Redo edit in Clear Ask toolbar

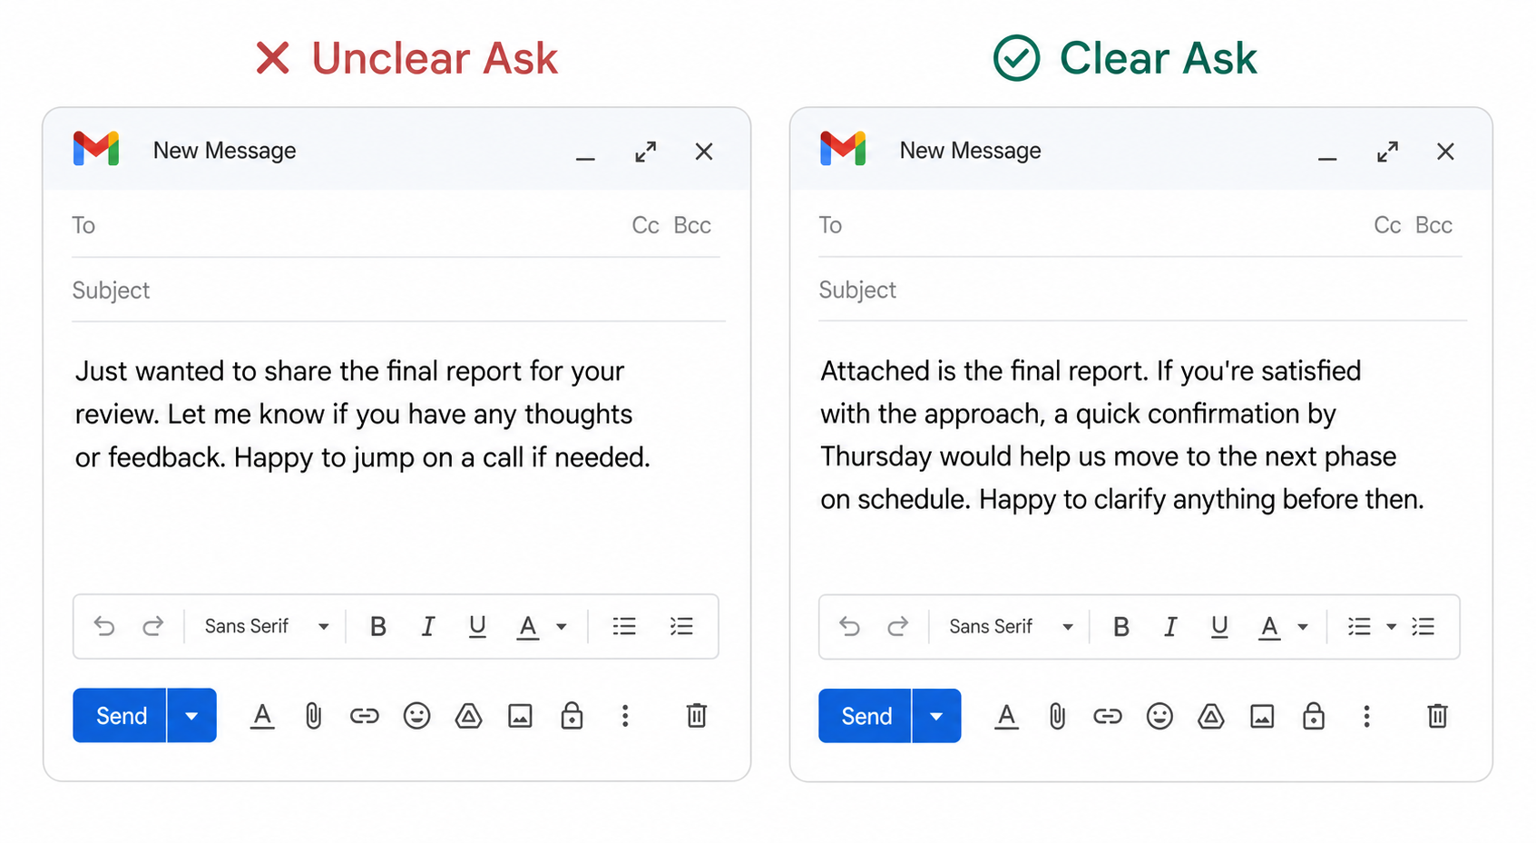click(897, 627)
